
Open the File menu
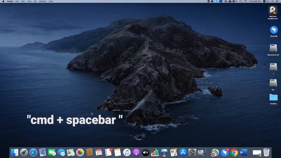[17, 1]
